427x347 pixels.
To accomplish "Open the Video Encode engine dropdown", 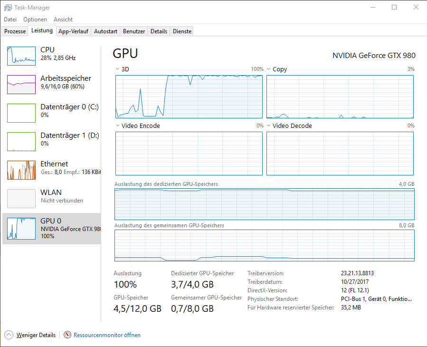I will (x=117, y=125).
